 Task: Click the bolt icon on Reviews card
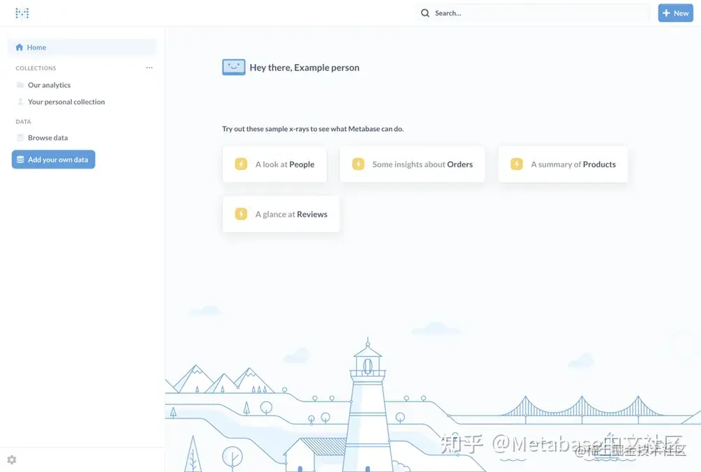pos(241,214)
